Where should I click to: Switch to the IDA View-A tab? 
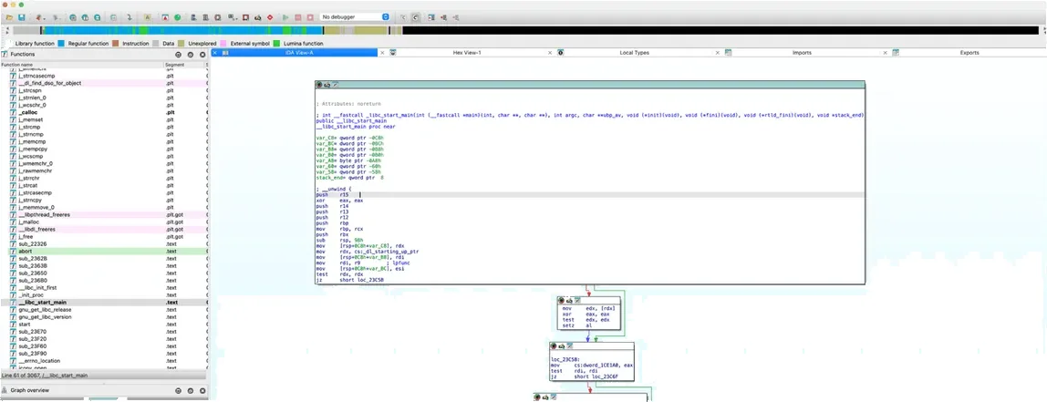[x=300, y=52]
